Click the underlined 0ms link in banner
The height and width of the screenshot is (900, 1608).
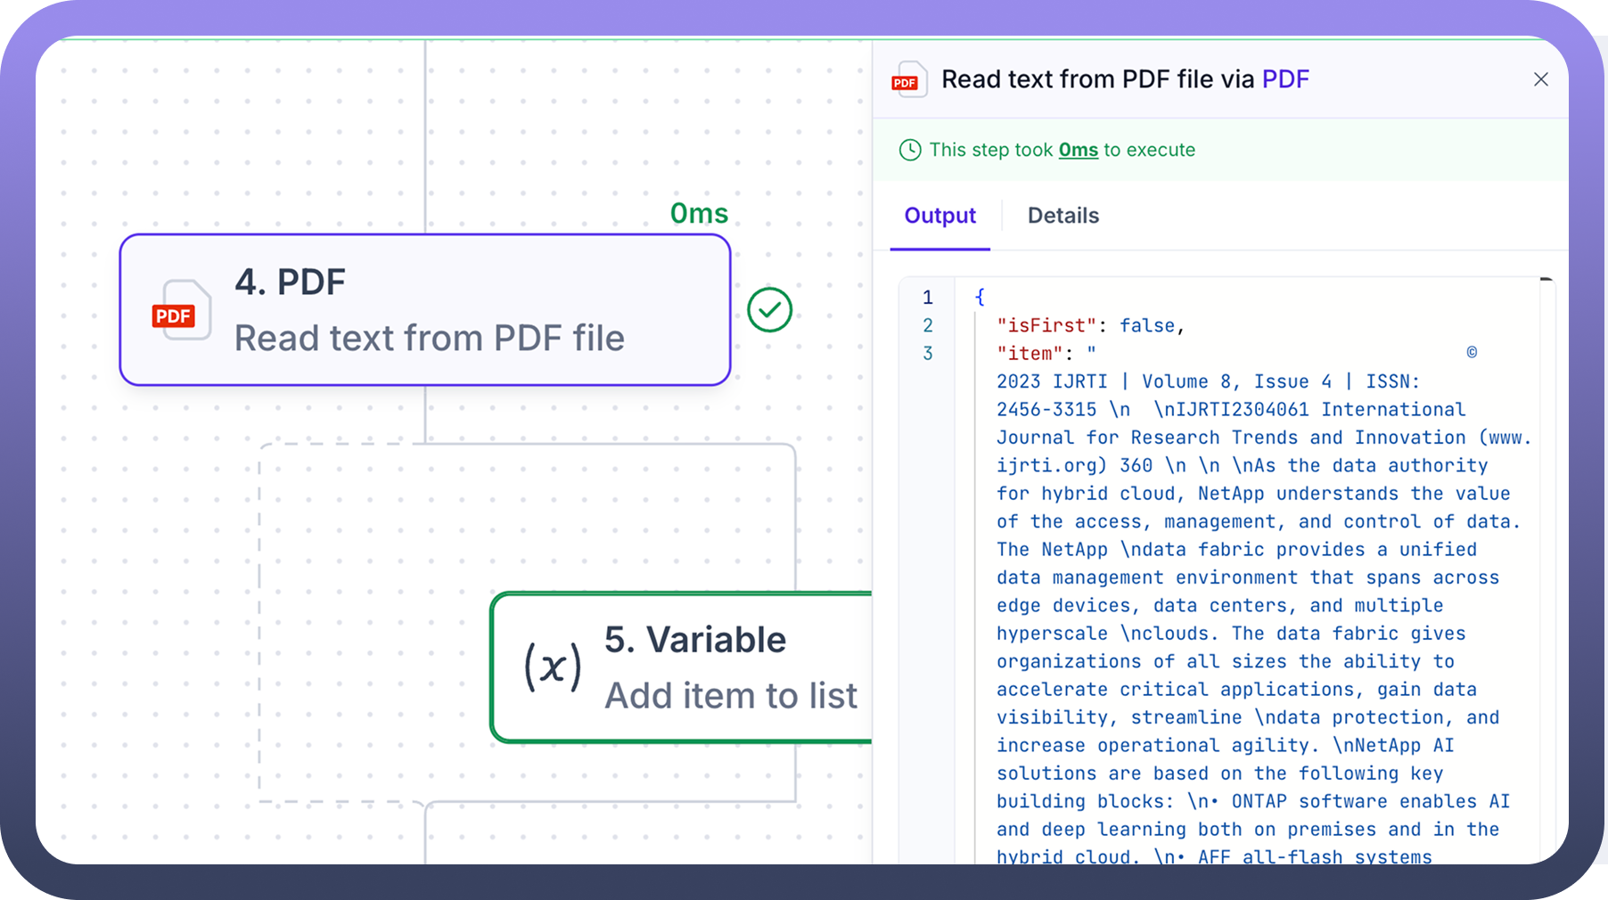(x=1078, y=150)
